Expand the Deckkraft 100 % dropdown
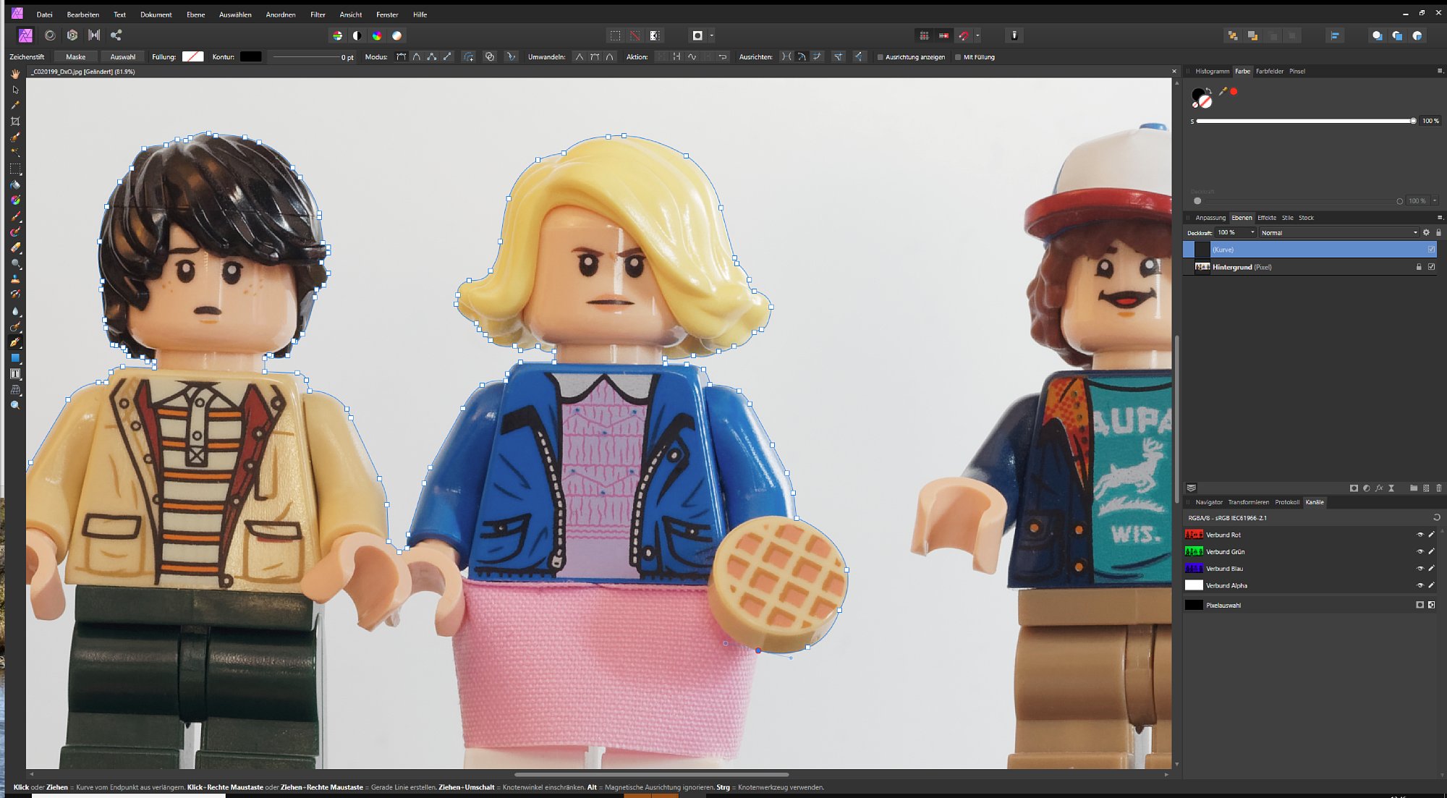Image resolution: width=1447 pixels, height=798 pixels. click(x=1252, y=233)
